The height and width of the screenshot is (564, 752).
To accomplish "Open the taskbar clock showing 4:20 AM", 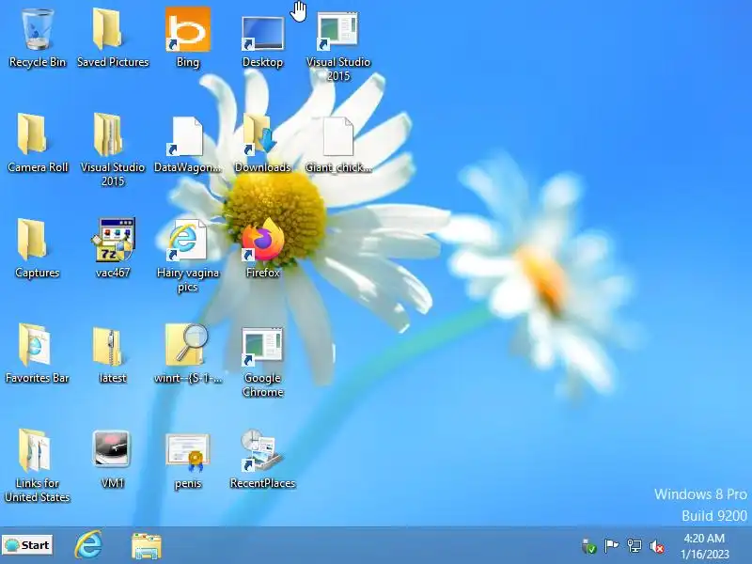I will (704, 546).
